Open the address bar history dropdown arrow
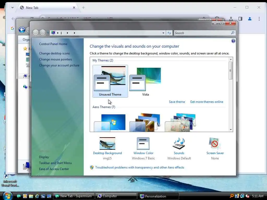Image resolution: width=267 pixels, height=200 pixels. pos(163,33)
